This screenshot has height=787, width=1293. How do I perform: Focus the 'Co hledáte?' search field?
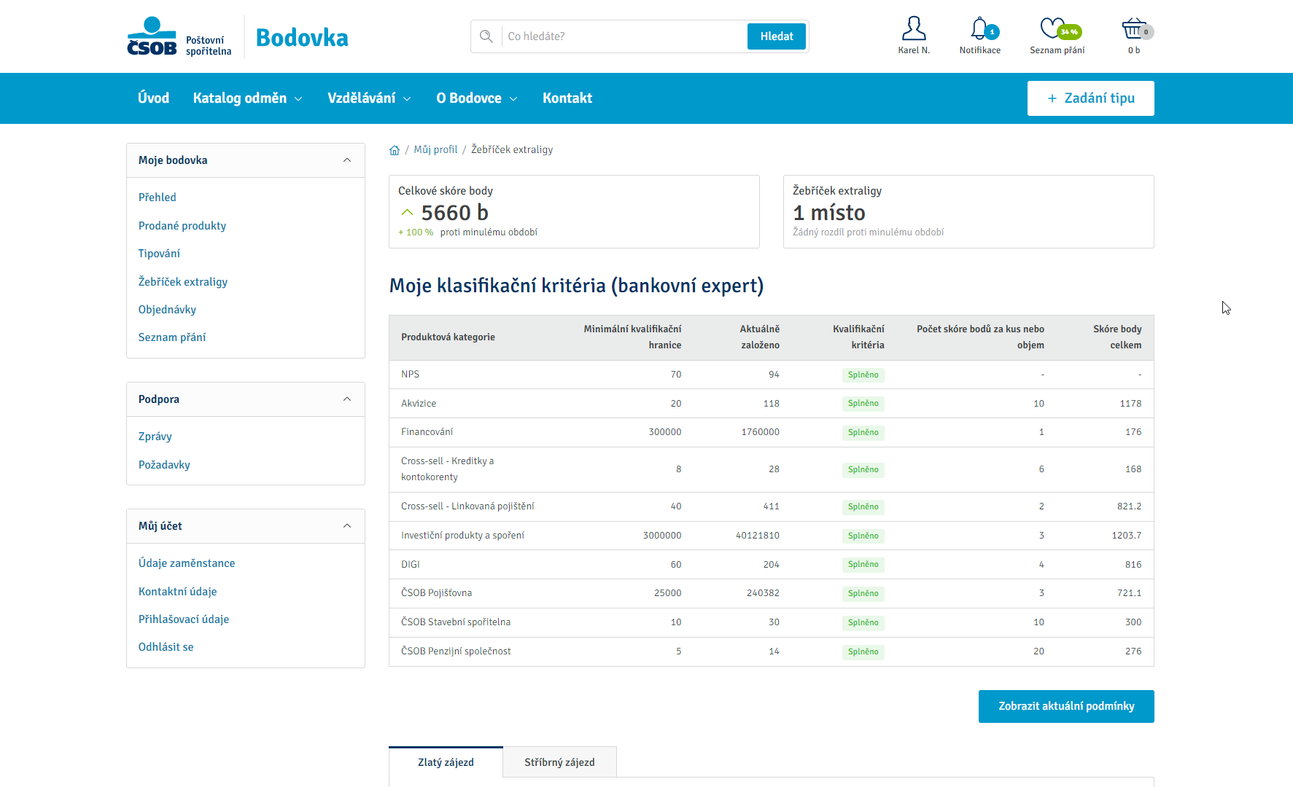click(624, 36)
